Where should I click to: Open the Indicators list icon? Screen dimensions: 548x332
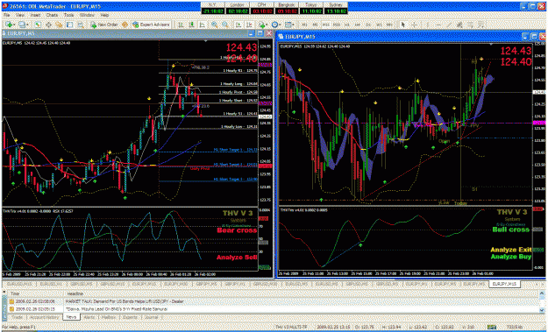[x=262, y=25]
